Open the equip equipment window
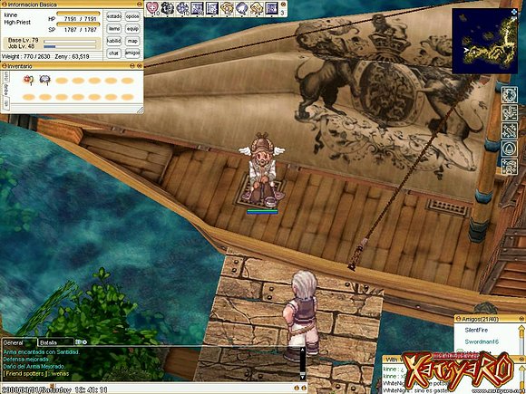 point(132,29)
